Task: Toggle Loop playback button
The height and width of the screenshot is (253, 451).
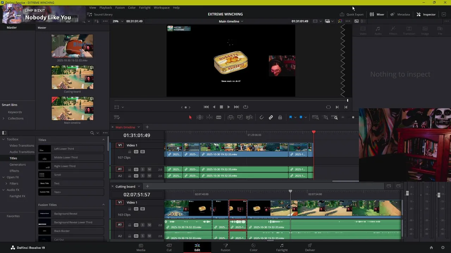Action: [x=246, y=107]
